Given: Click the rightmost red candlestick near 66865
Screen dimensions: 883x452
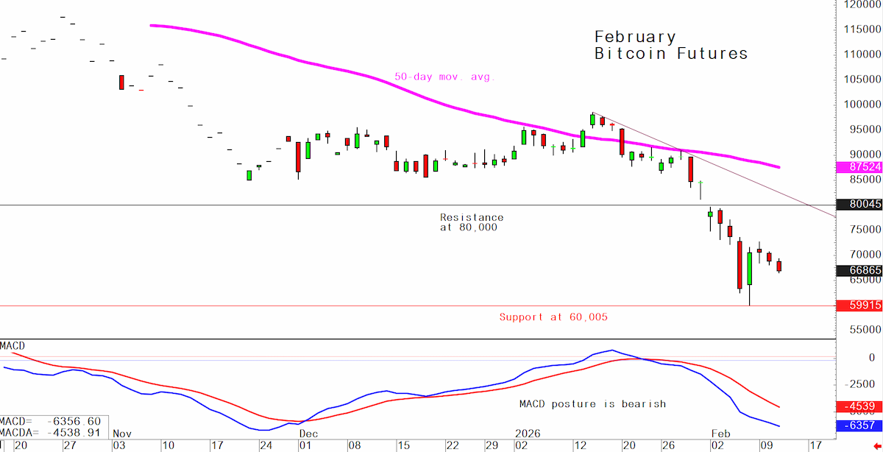Looking at the screenshot, I should coord(779,266).
